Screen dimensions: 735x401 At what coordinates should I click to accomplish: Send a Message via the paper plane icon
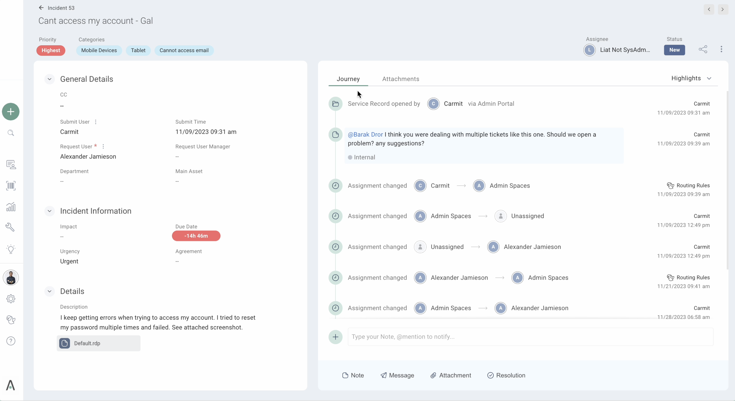[x=384, y=375]
